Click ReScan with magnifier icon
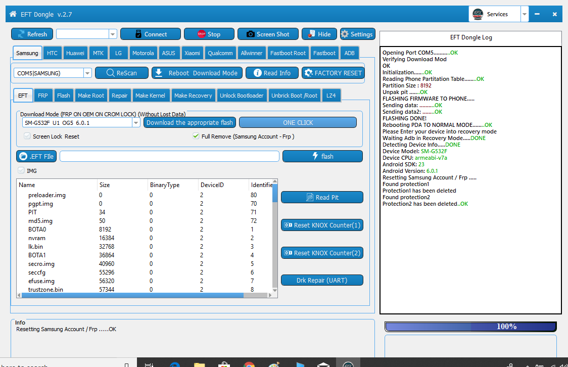The height and width of the screenshot is (367, 568). (122, 73)
